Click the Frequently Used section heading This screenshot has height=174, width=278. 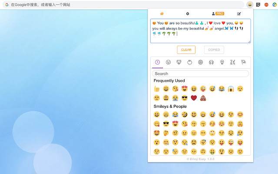point(169,80)
